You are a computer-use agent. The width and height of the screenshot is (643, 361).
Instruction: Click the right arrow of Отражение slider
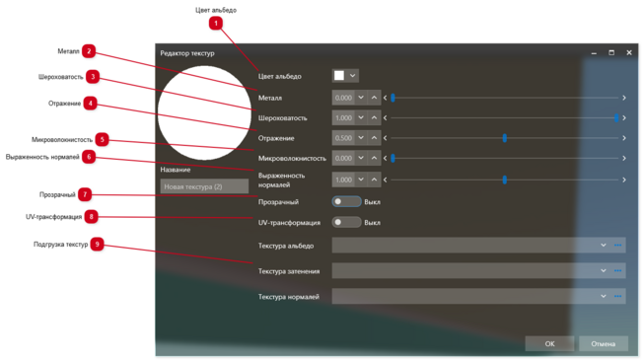[624, 138]
